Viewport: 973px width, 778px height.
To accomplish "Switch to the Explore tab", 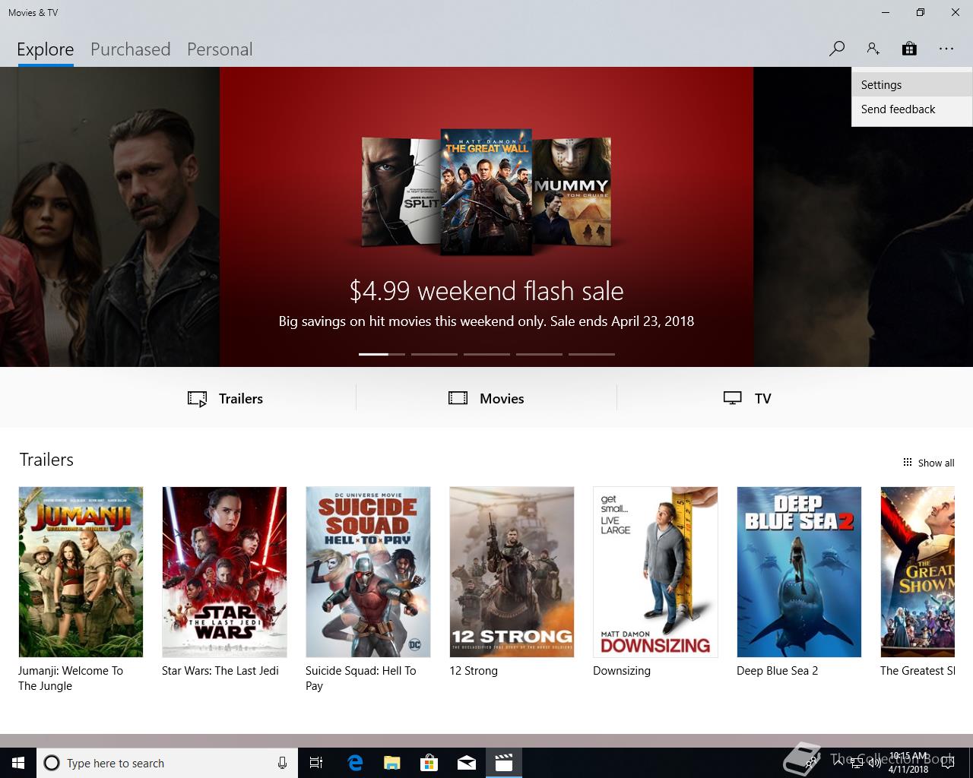I will (x=45, y=49).
